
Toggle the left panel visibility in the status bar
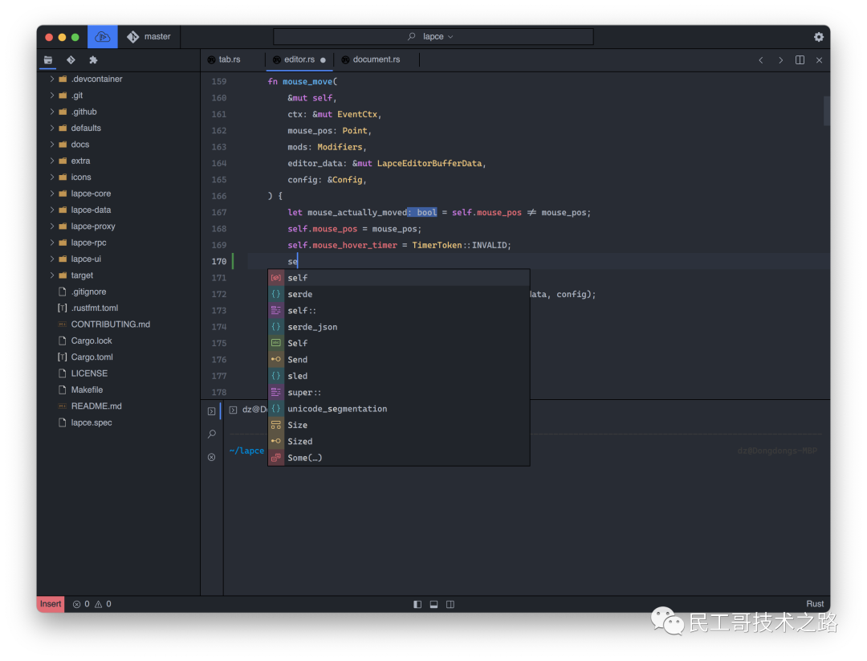(x=417, y=604)
